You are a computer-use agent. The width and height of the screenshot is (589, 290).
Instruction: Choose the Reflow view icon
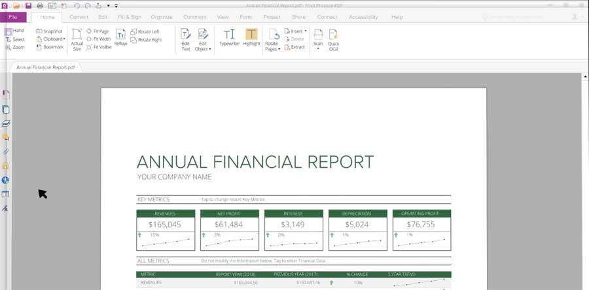point(120,37)
